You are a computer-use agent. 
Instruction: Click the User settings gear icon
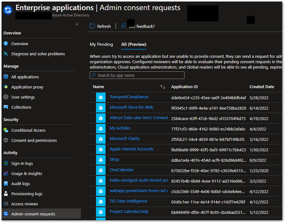[x=6, y=97]
